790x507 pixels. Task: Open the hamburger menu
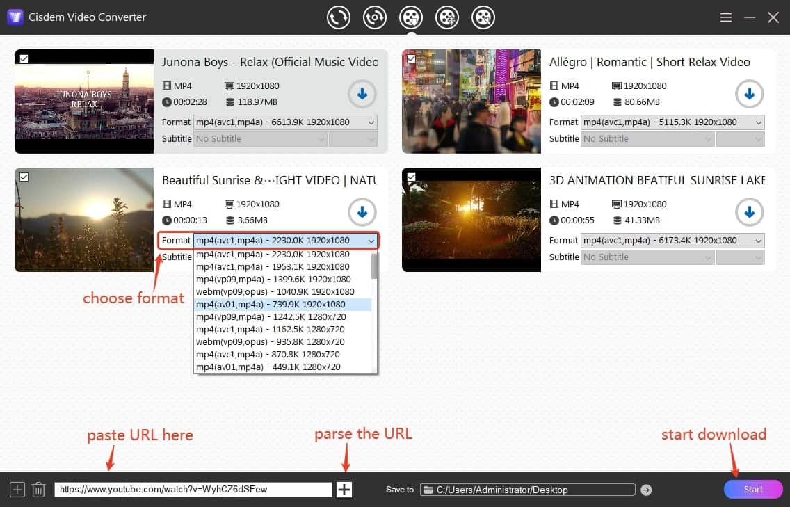pyautogui.click(x=725, y=17)
